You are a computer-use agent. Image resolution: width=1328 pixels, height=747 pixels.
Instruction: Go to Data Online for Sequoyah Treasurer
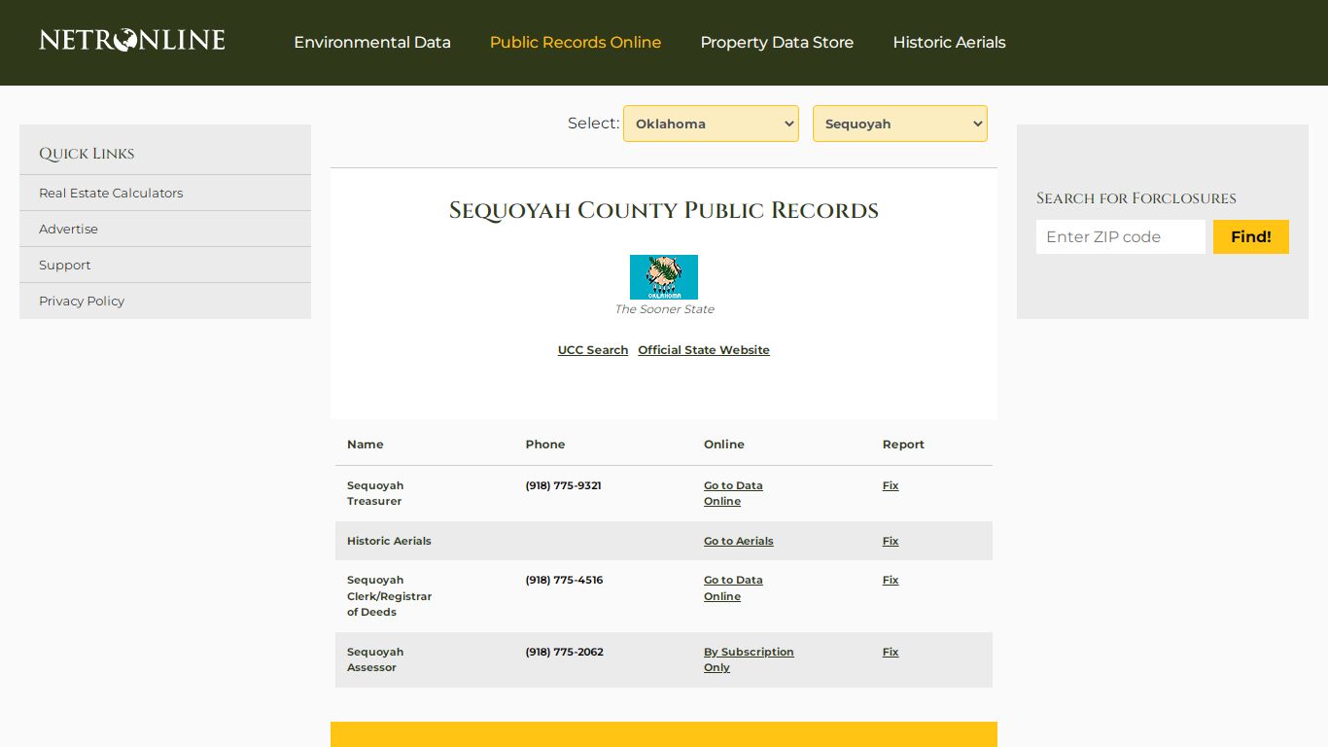pos(733,493)
